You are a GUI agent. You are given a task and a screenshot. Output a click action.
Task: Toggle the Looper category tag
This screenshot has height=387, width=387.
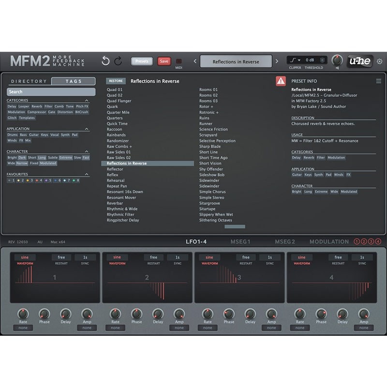point(24,106)
